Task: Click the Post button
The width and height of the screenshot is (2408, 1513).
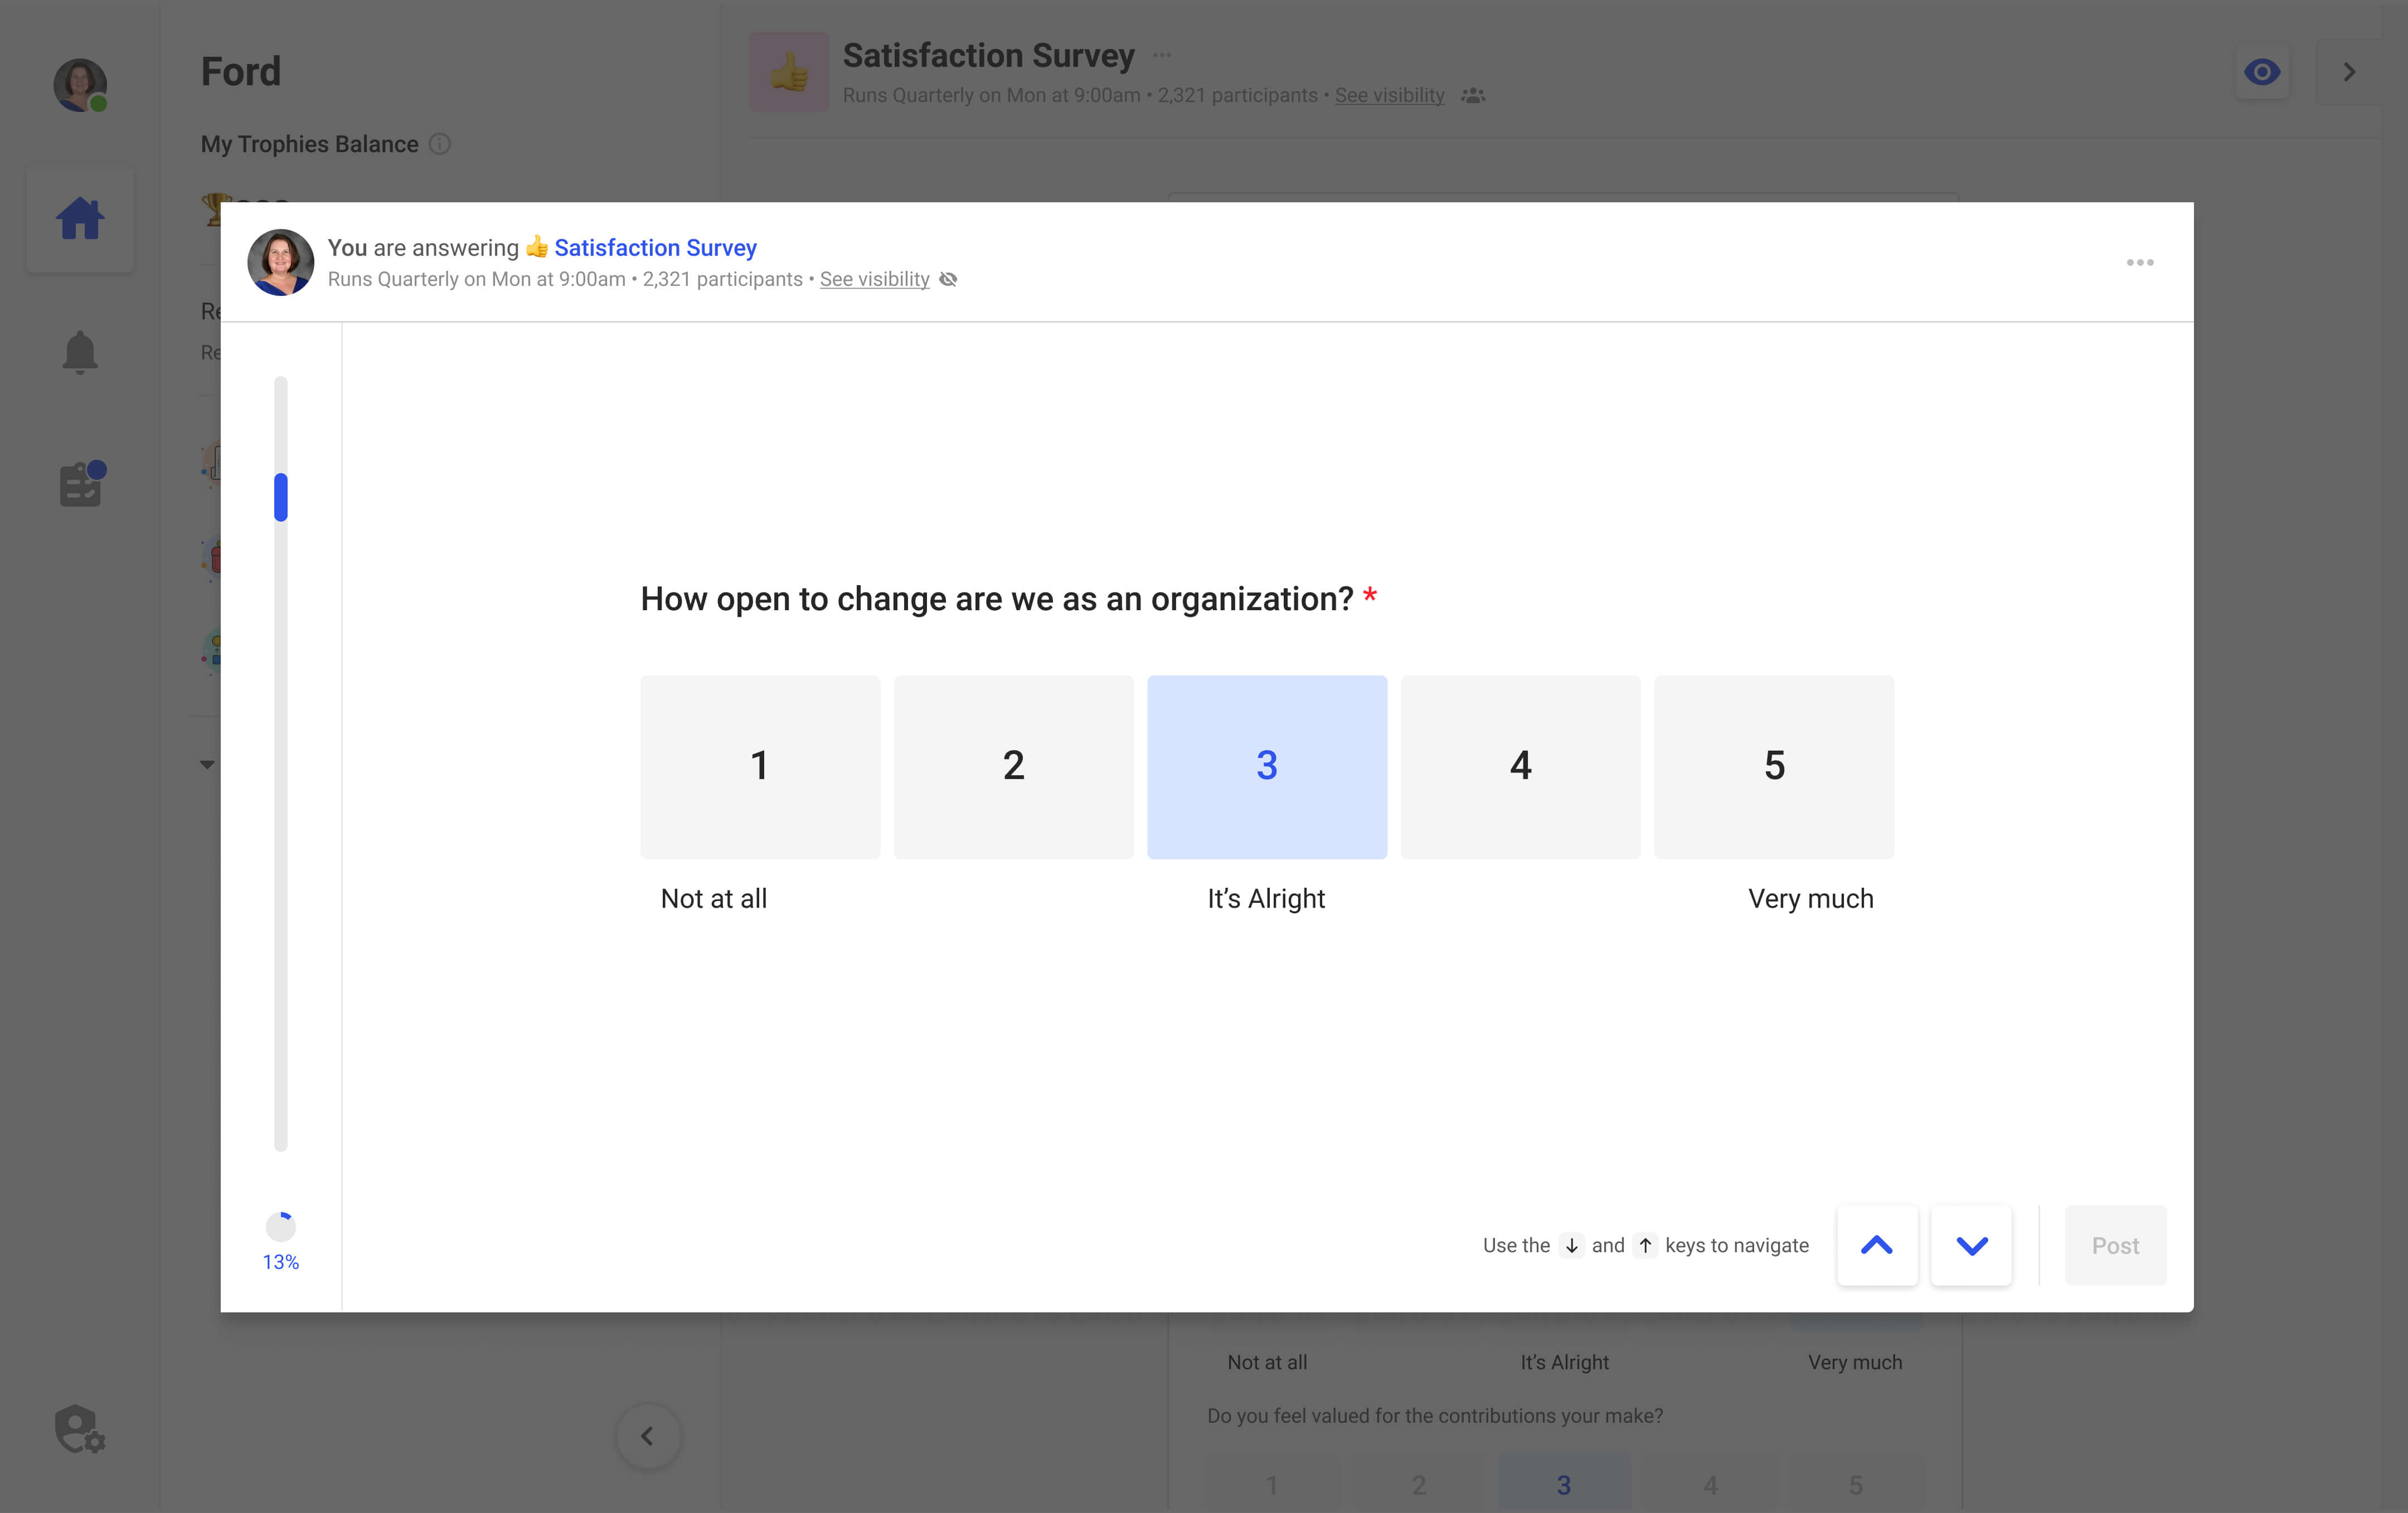Action: [2115, 1245]
